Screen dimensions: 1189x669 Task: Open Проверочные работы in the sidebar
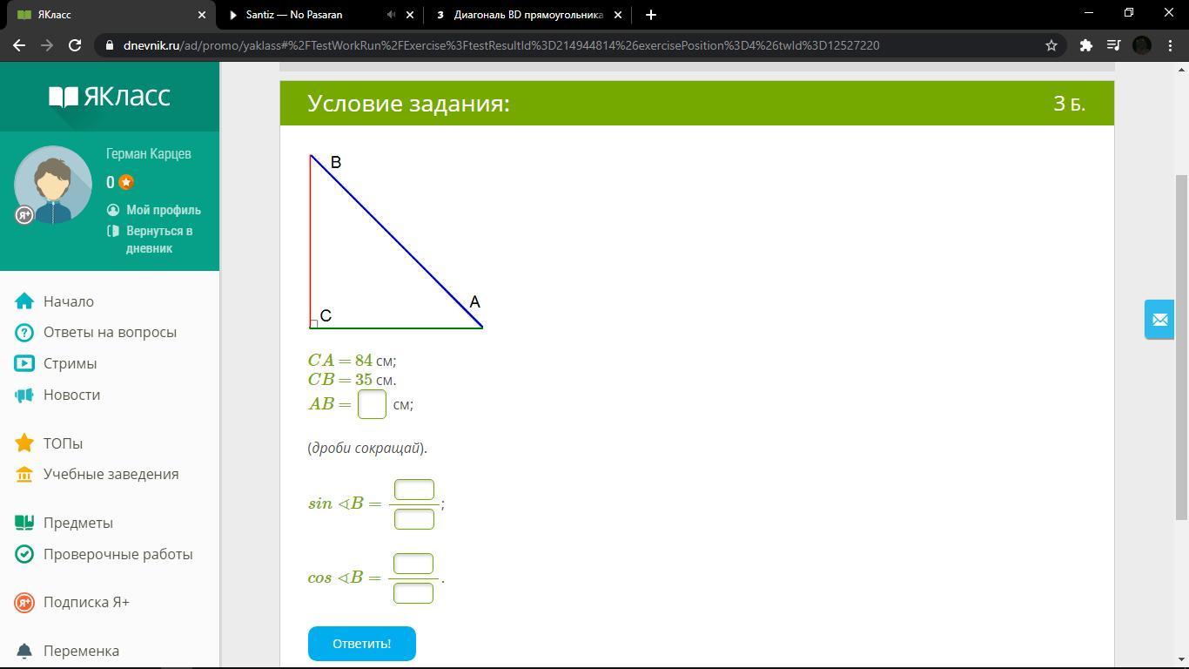click(118, 554)
